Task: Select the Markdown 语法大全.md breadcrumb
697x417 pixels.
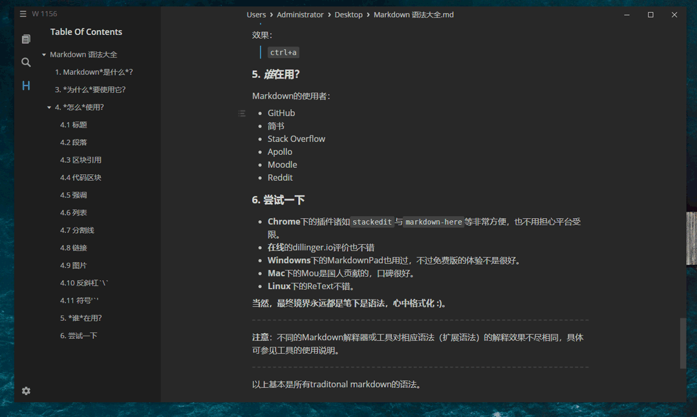Action: click(x=414, y=14)
